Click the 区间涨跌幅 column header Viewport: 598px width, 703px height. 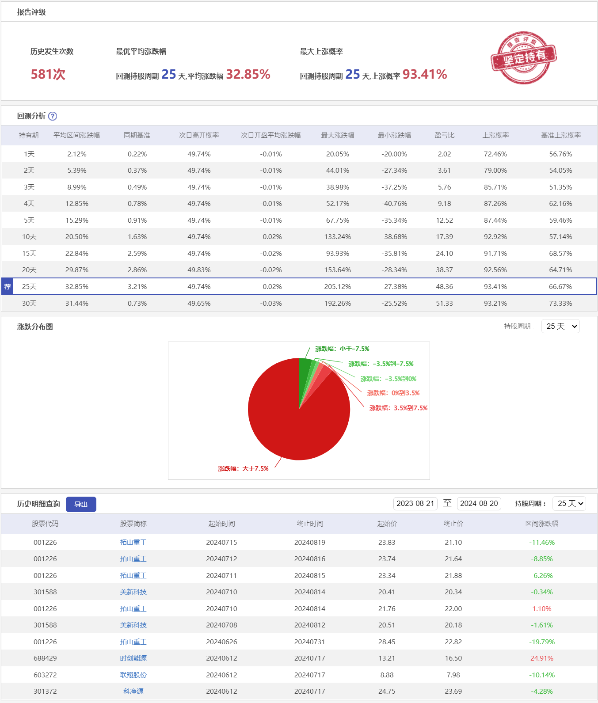pyautogui.click(x=541, y=524)
